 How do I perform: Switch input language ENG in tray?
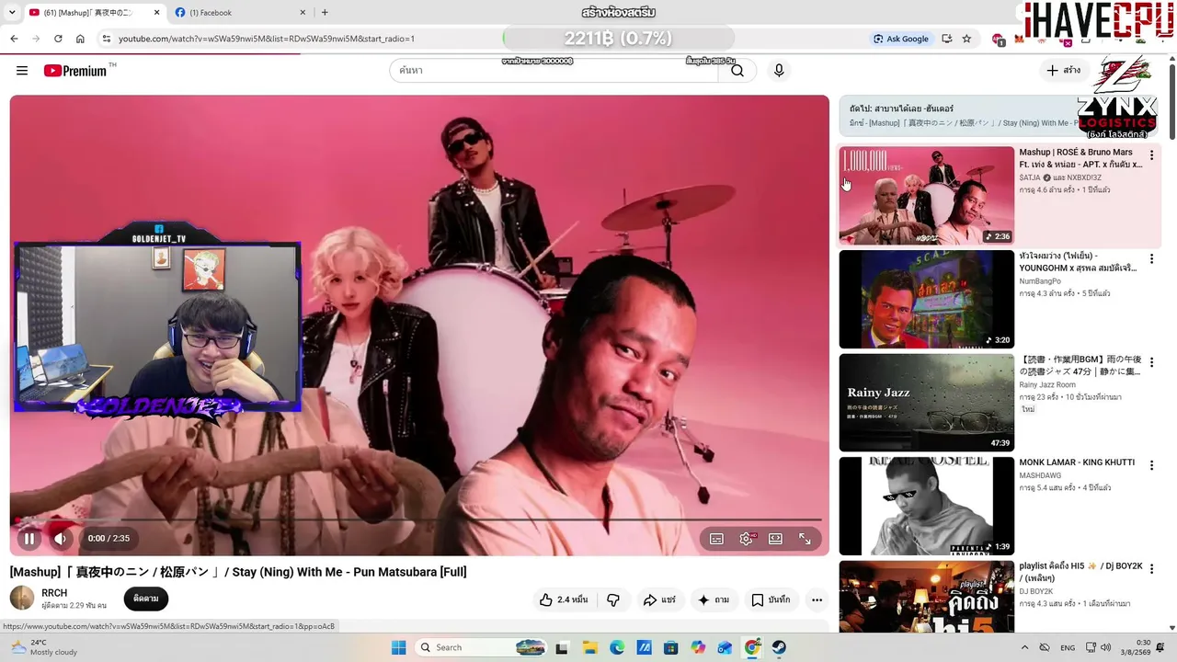pos(1068,647)
